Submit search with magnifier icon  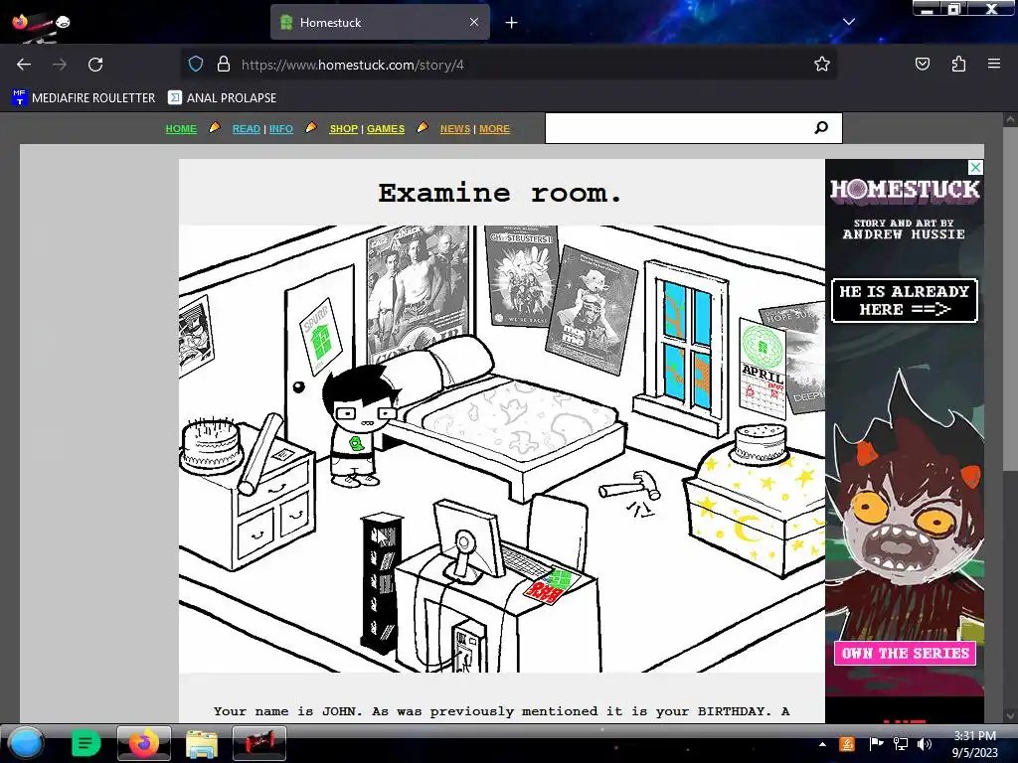click(x=821, y=128)
